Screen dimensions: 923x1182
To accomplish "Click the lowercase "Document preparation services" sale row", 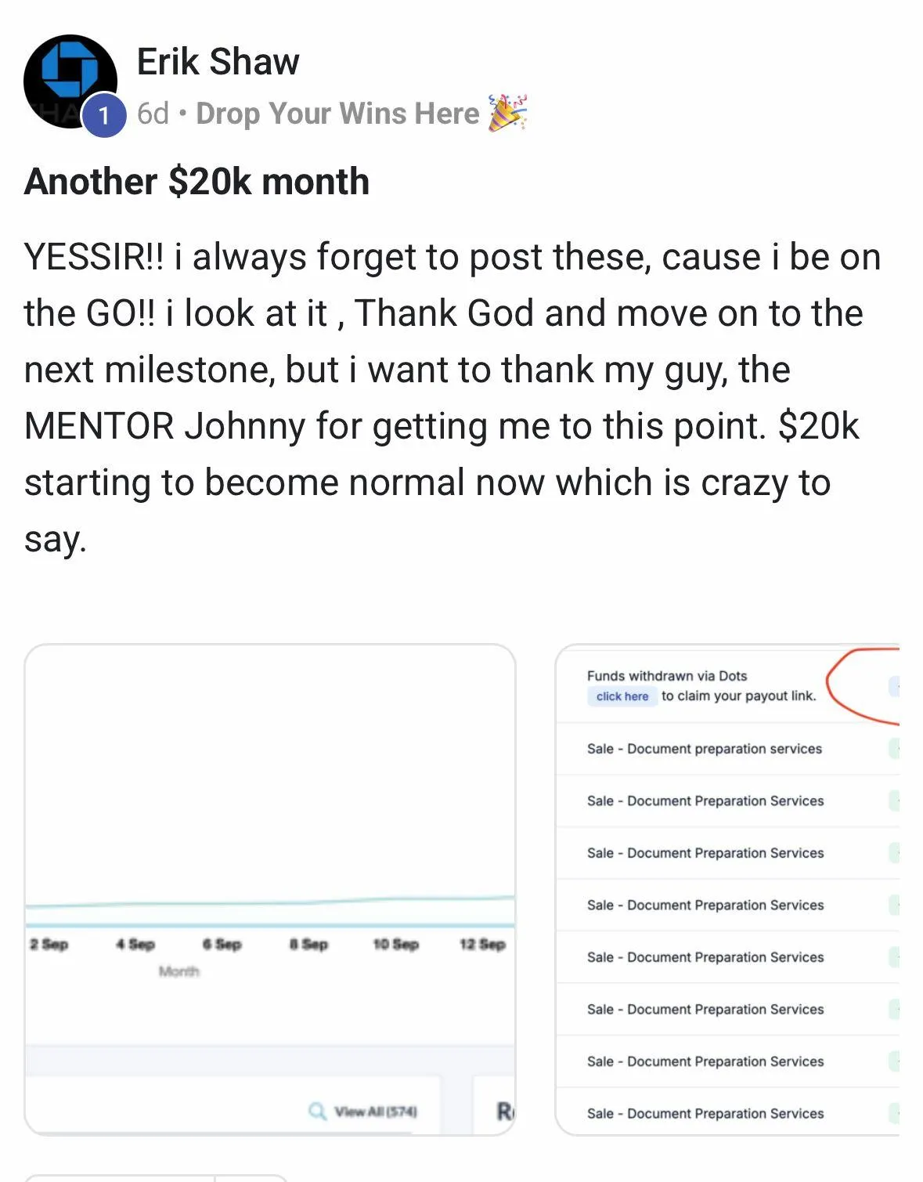I will [x=705, y=749].
